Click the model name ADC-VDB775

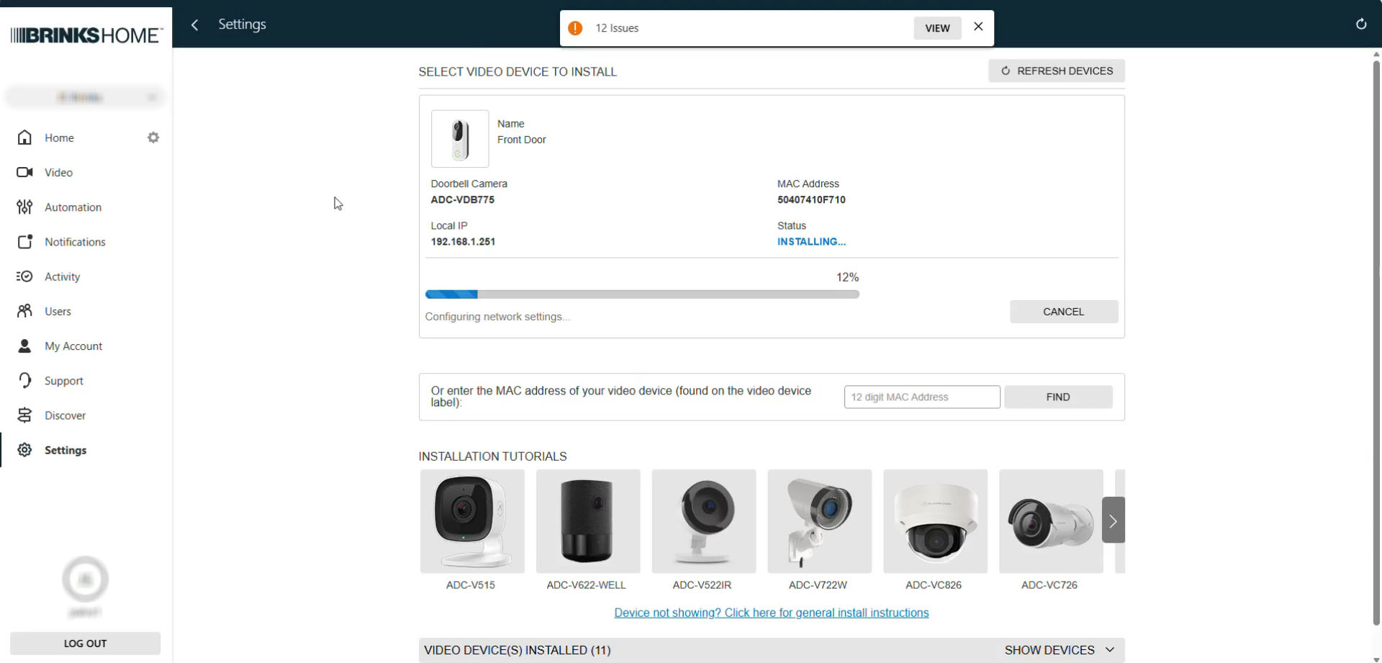tap(463, 200)
